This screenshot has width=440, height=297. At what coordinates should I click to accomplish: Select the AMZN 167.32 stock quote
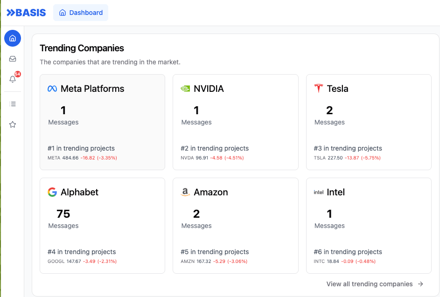pyautogui.click(x=214, y=262)
